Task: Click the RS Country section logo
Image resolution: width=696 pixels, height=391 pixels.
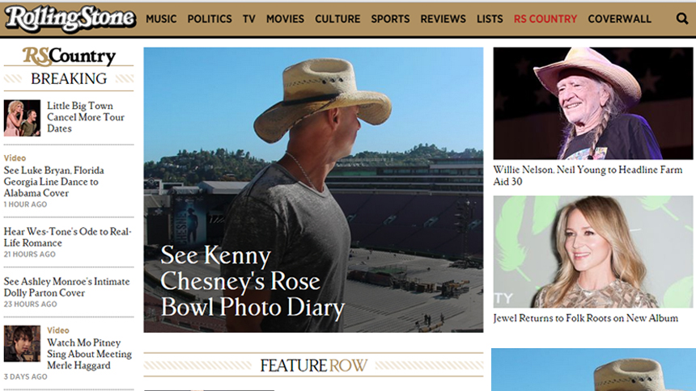Action: 69,56
